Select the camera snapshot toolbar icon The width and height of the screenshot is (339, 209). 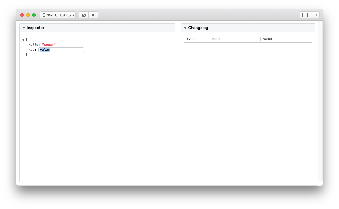[x=84, y=15]
